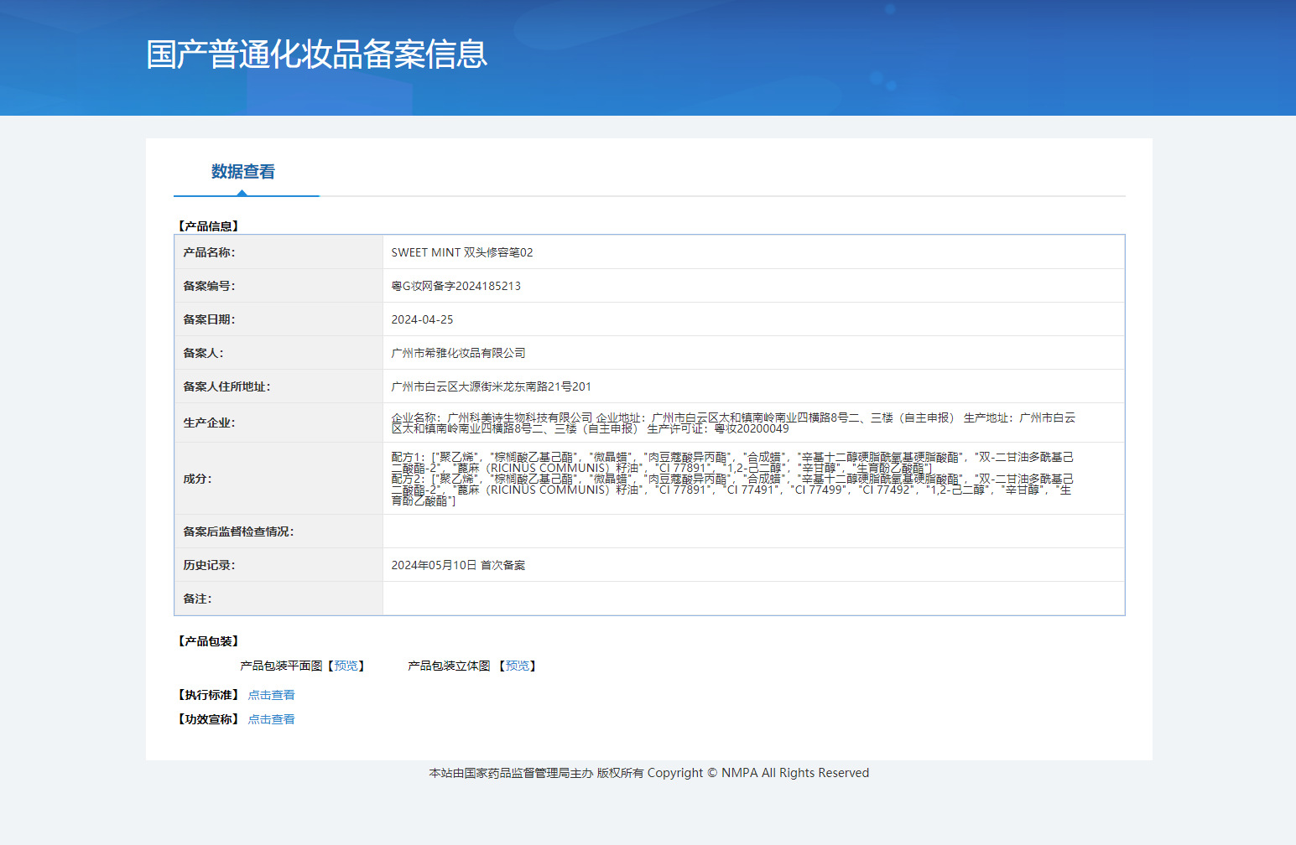
Task: Click the 【执行标准】 label
Action: click(208, 695)
